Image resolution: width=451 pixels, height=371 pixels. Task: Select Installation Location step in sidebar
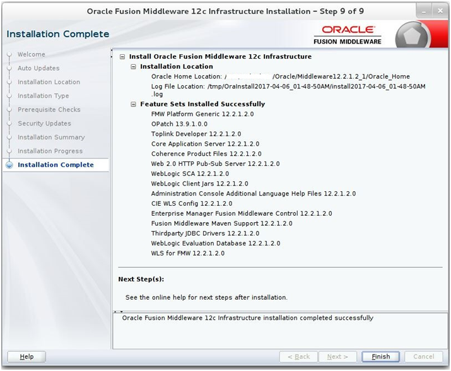[x=49, y=82]
